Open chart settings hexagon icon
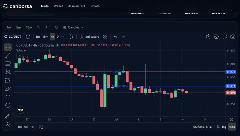The image size is (240, 136). click(216, 37)
